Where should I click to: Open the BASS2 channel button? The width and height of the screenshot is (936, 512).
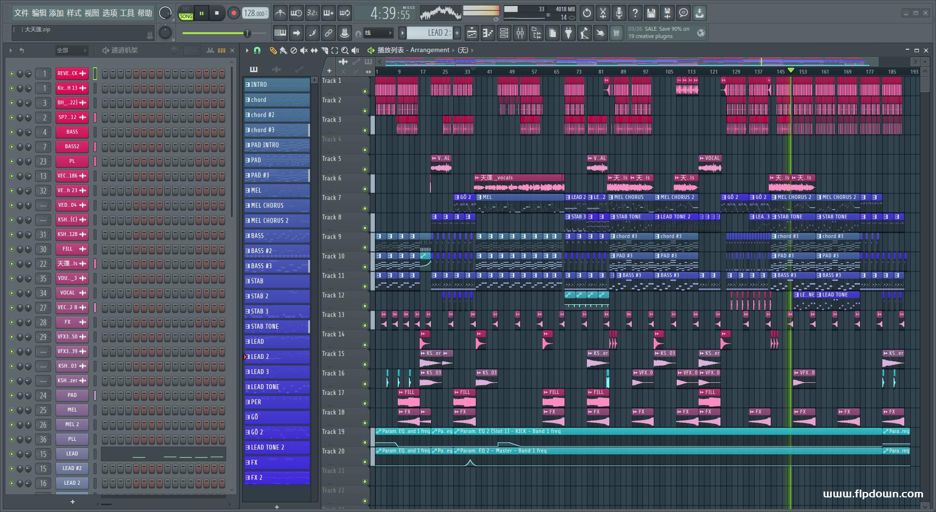[x=72, y=146]
